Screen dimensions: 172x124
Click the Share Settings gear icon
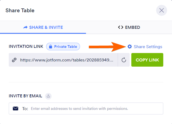[x=130, y=47]
